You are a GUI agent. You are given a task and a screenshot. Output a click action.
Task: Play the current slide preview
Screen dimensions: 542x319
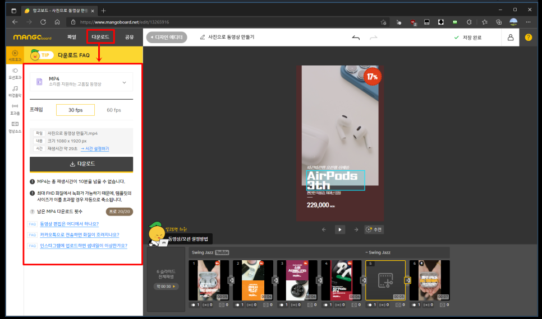pos(340,229)
